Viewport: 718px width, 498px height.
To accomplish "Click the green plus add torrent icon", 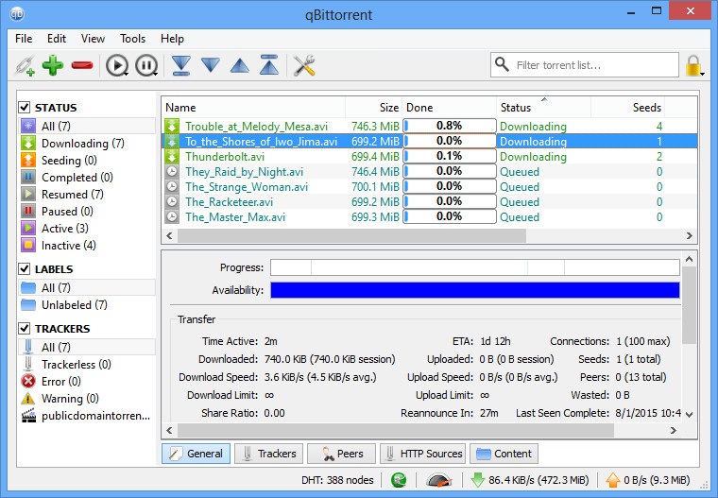I will (x=53, y=66).
